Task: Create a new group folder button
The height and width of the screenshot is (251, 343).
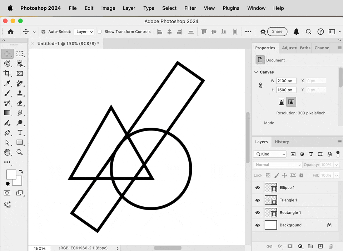Action: (310, 246)
